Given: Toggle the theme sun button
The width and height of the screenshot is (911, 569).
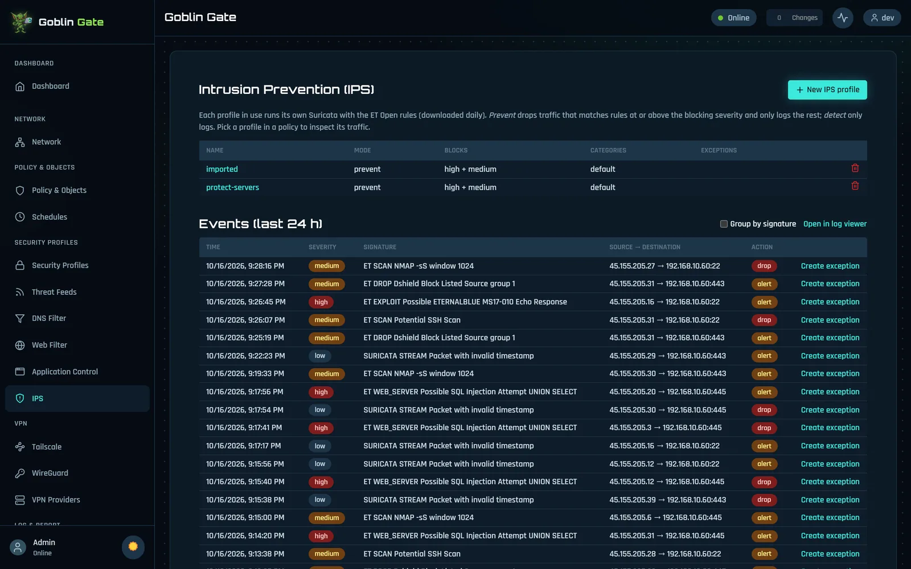Looking at the screenshot, I should pyautogui.click(x=133, y=547).
